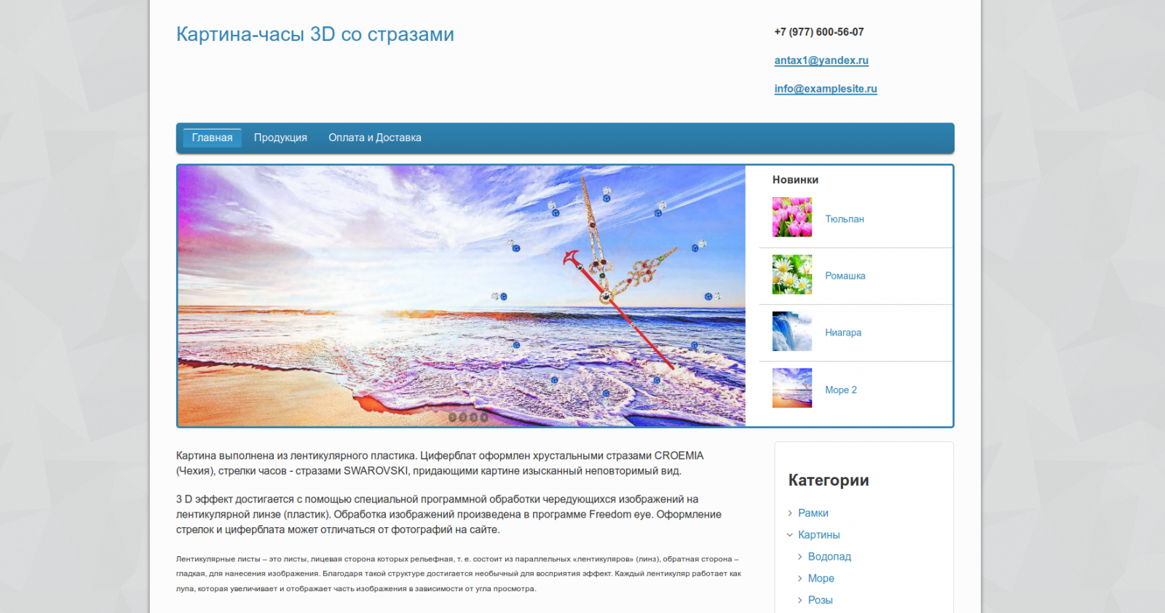Open the Продукция menu item
1165x613 pixels.
point(280,138)
